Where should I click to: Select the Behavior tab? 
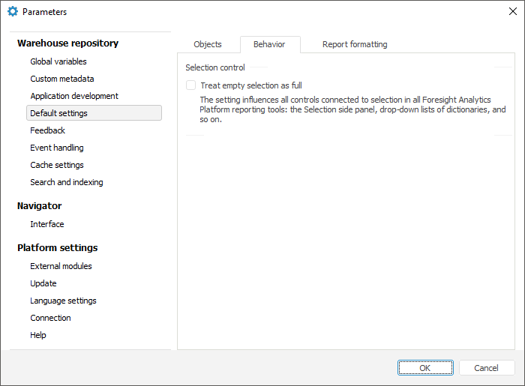[x=269, y=44]
